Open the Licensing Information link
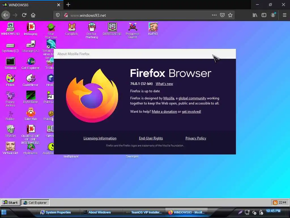 [100, 138]
